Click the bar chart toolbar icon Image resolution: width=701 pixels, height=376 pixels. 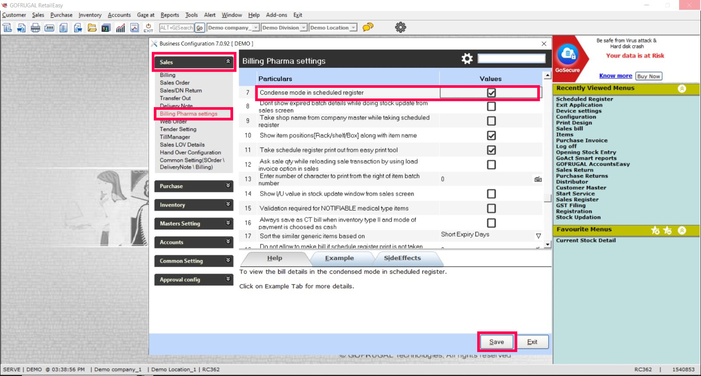pos(120,28)
